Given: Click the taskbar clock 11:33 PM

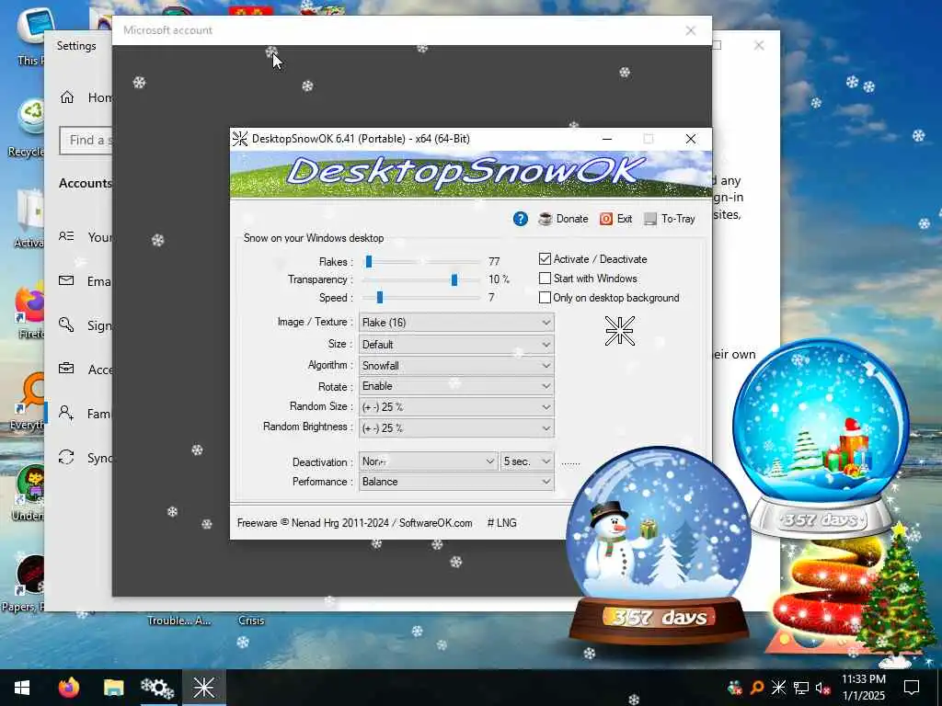Looking at the screenshot, I should (x=863, y=679).
